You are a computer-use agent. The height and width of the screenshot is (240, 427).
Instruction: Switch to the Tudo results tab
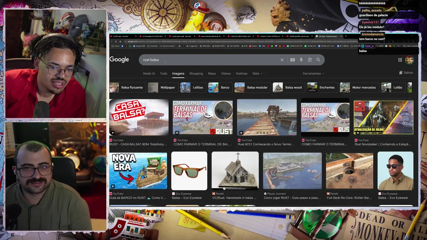coord(163,74)
